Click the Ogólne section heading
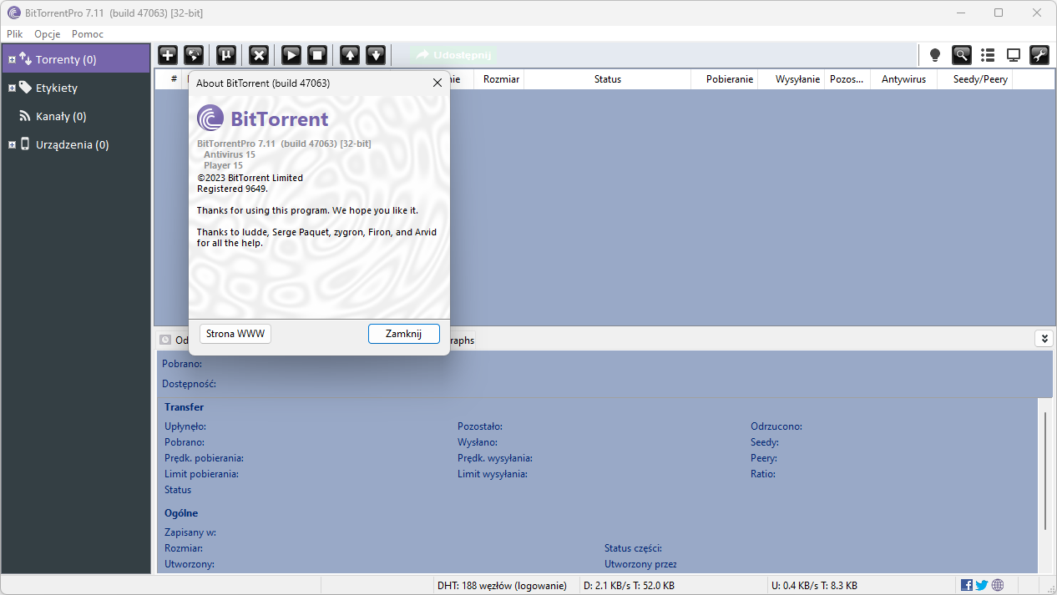Screen dimensions: 1057x595 click(181, 513)
